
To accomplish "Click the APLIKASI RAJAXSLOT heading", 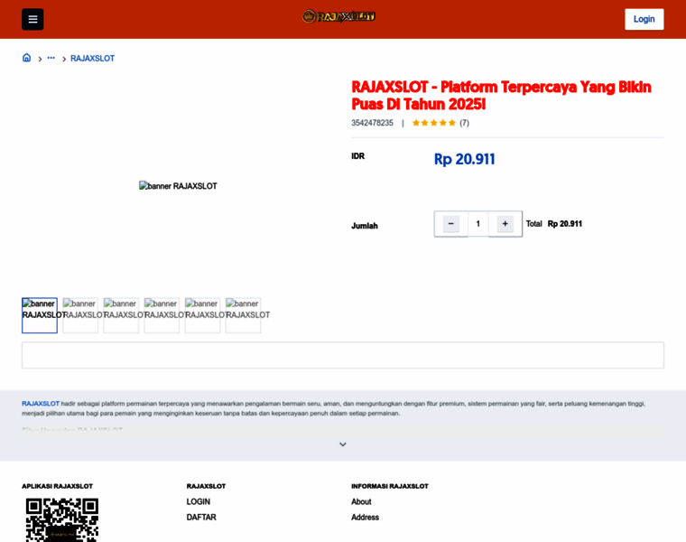I will (57, 486).
